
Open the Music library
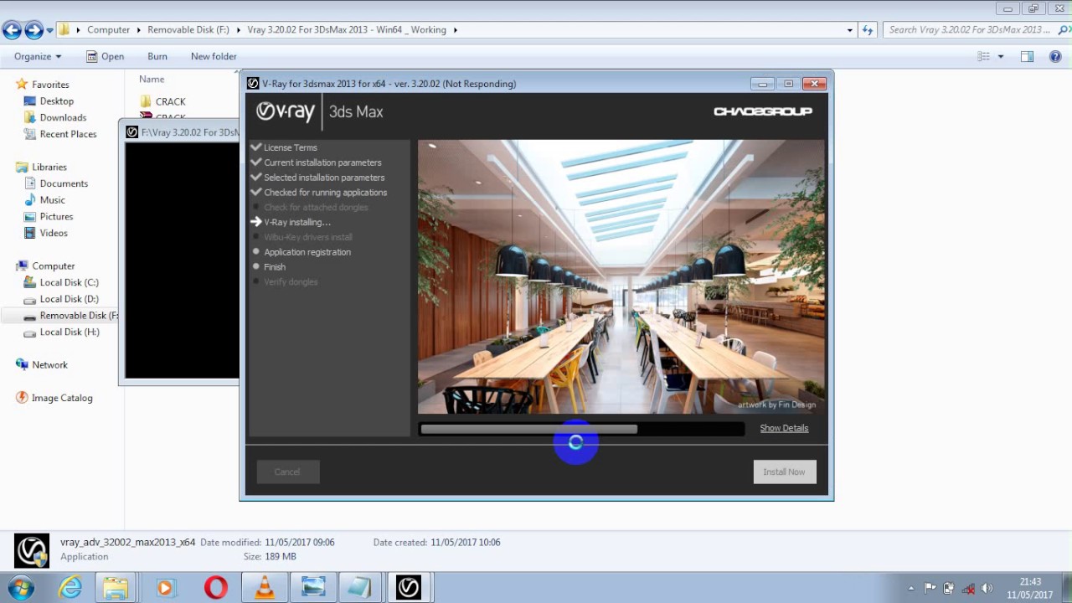coord(52,200)
